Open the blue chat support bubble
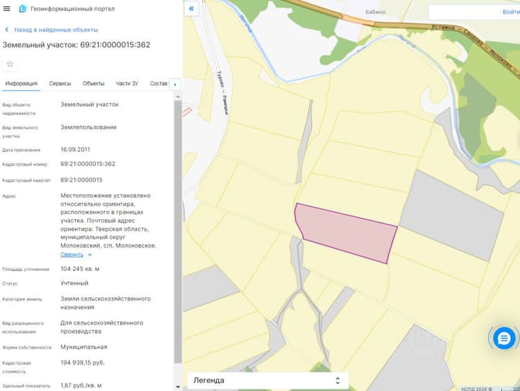This screenshot has width=520, height=391. (x=504, y=338)
